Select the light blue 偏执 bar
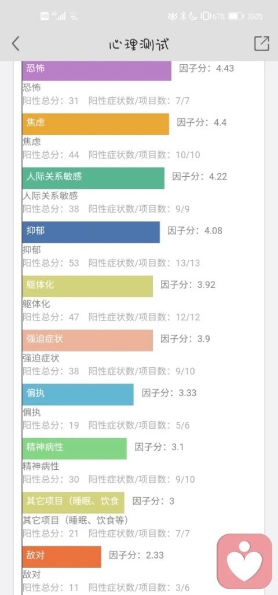The height and width of the screenshot is (595, 278). 78,395
